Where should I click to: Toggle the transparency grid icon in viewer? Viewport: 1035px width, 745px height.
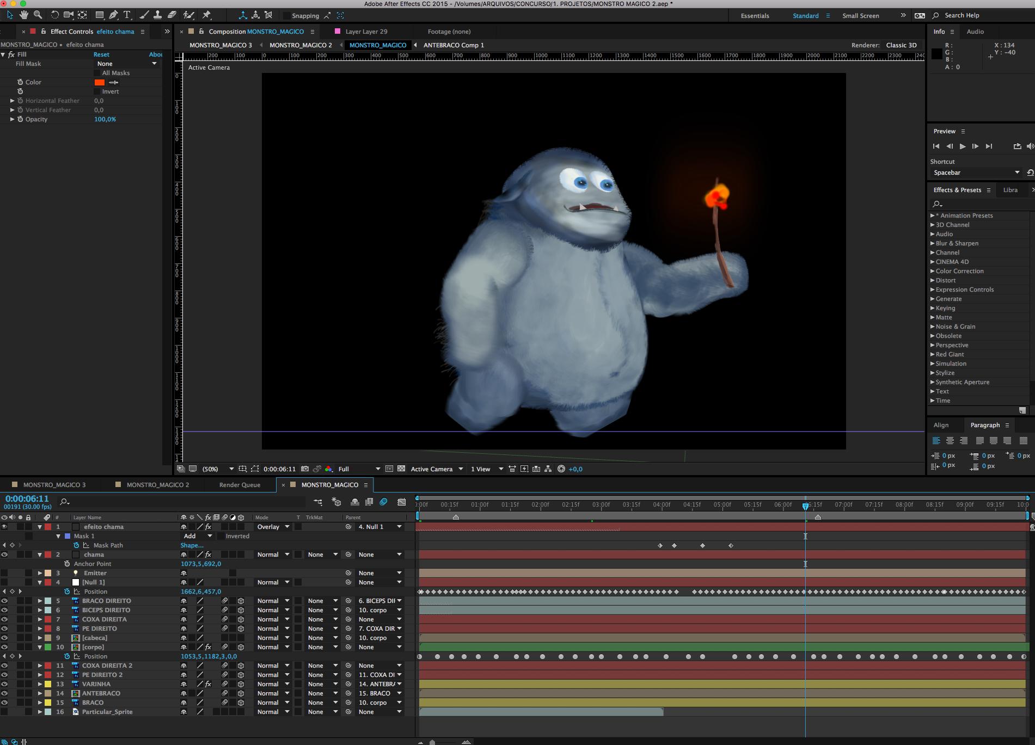pos(401,469)
